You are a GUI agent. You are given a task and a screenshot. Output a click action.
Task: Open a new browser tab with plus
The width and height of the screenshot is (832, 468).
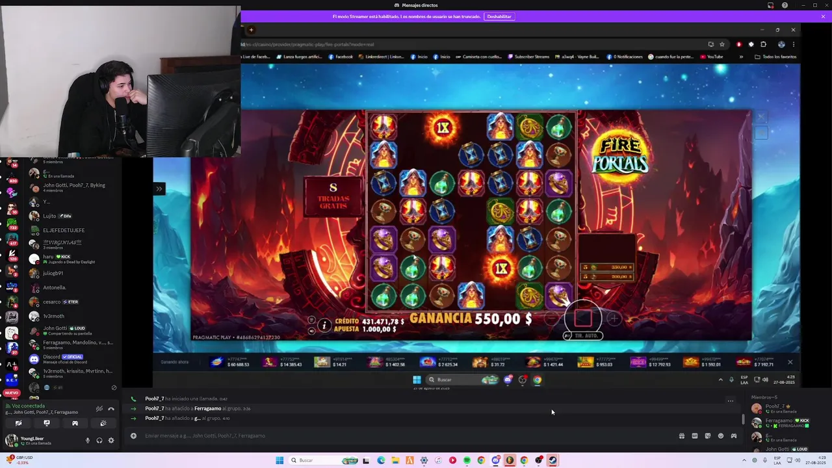point(251,30)
